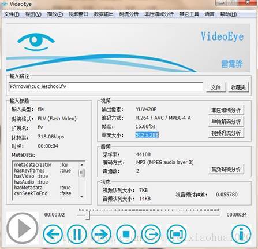This screenshot has width=258, height=249.
Task: Select the hasMetadata row in MetaData
Action: 43,188
